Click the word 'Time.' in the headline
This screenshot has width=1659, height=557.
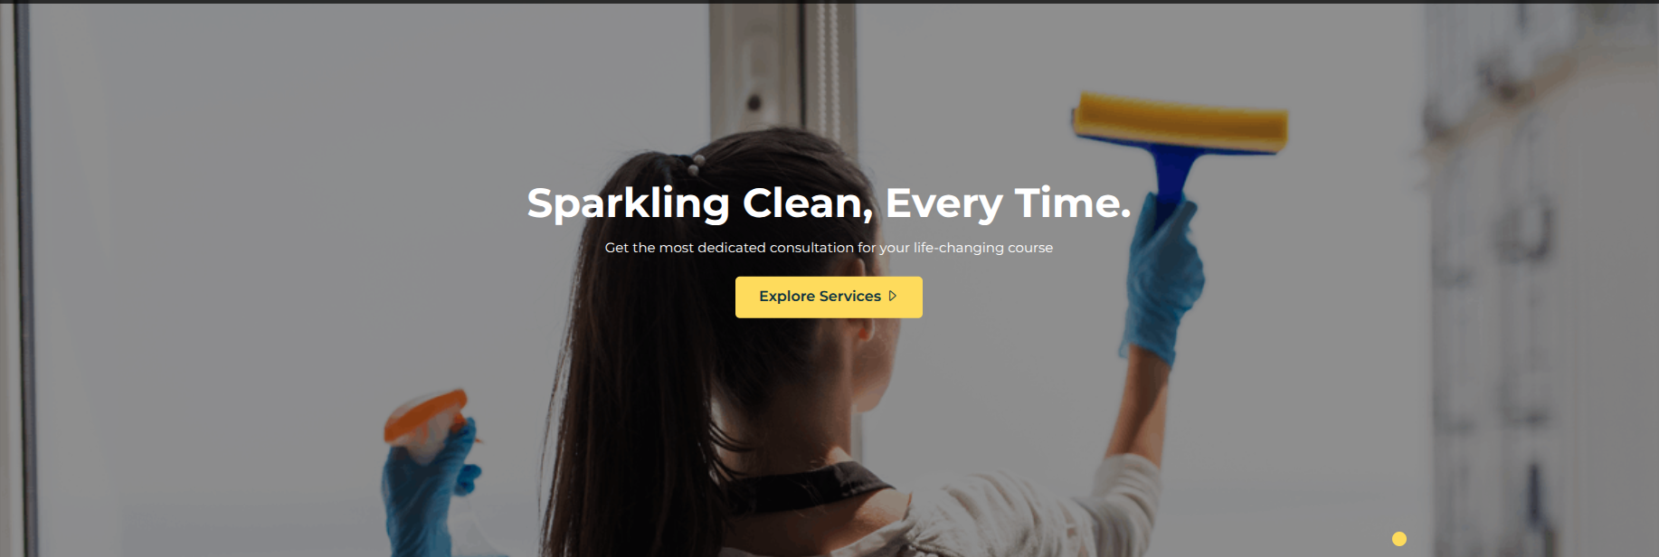(x=1073, y=202)
